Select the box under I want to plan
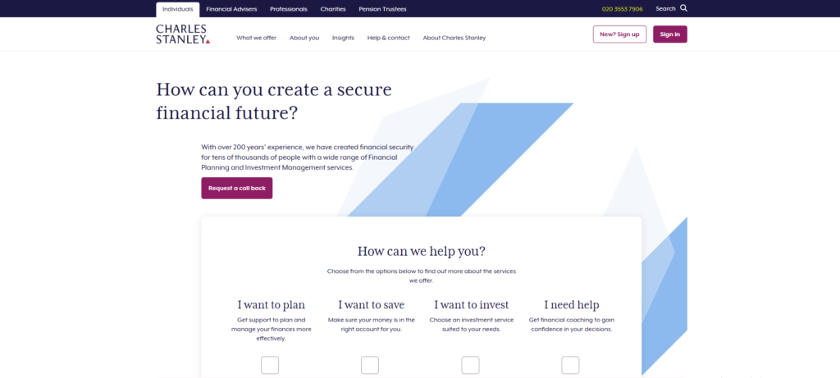This screenshot has width=840, height=378. 270,365
